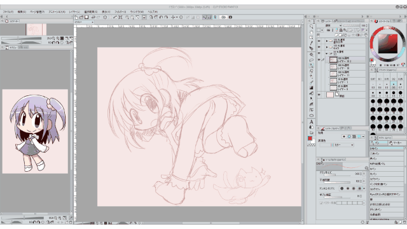Screen dimensions: 407x229
Task: Save the illustration using the floppy disk icon
Action: 86,17
